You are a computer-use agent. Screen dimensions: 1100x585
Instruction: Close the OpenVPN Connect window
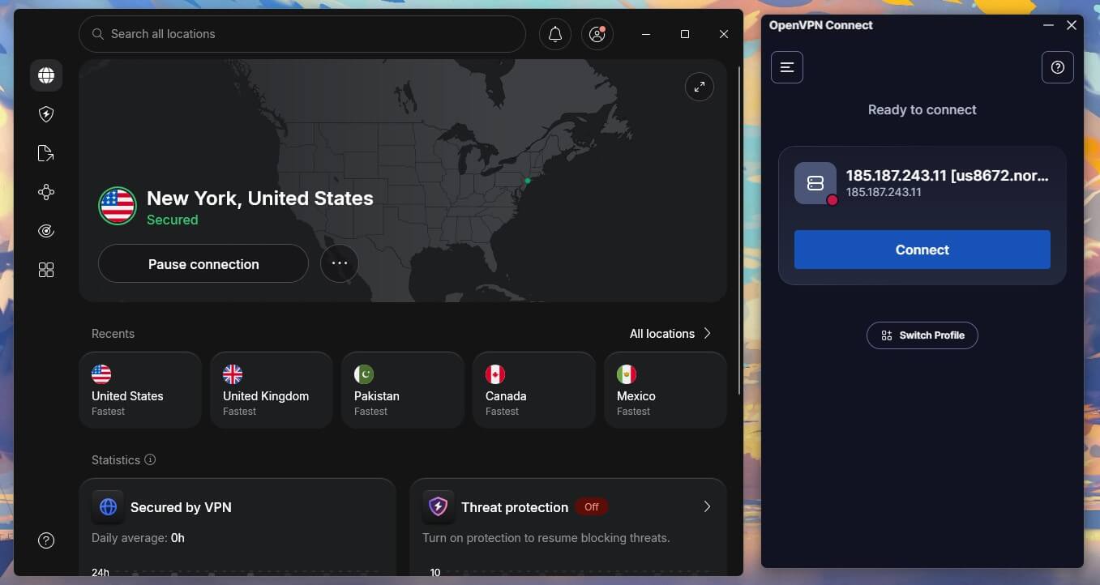1072,25
